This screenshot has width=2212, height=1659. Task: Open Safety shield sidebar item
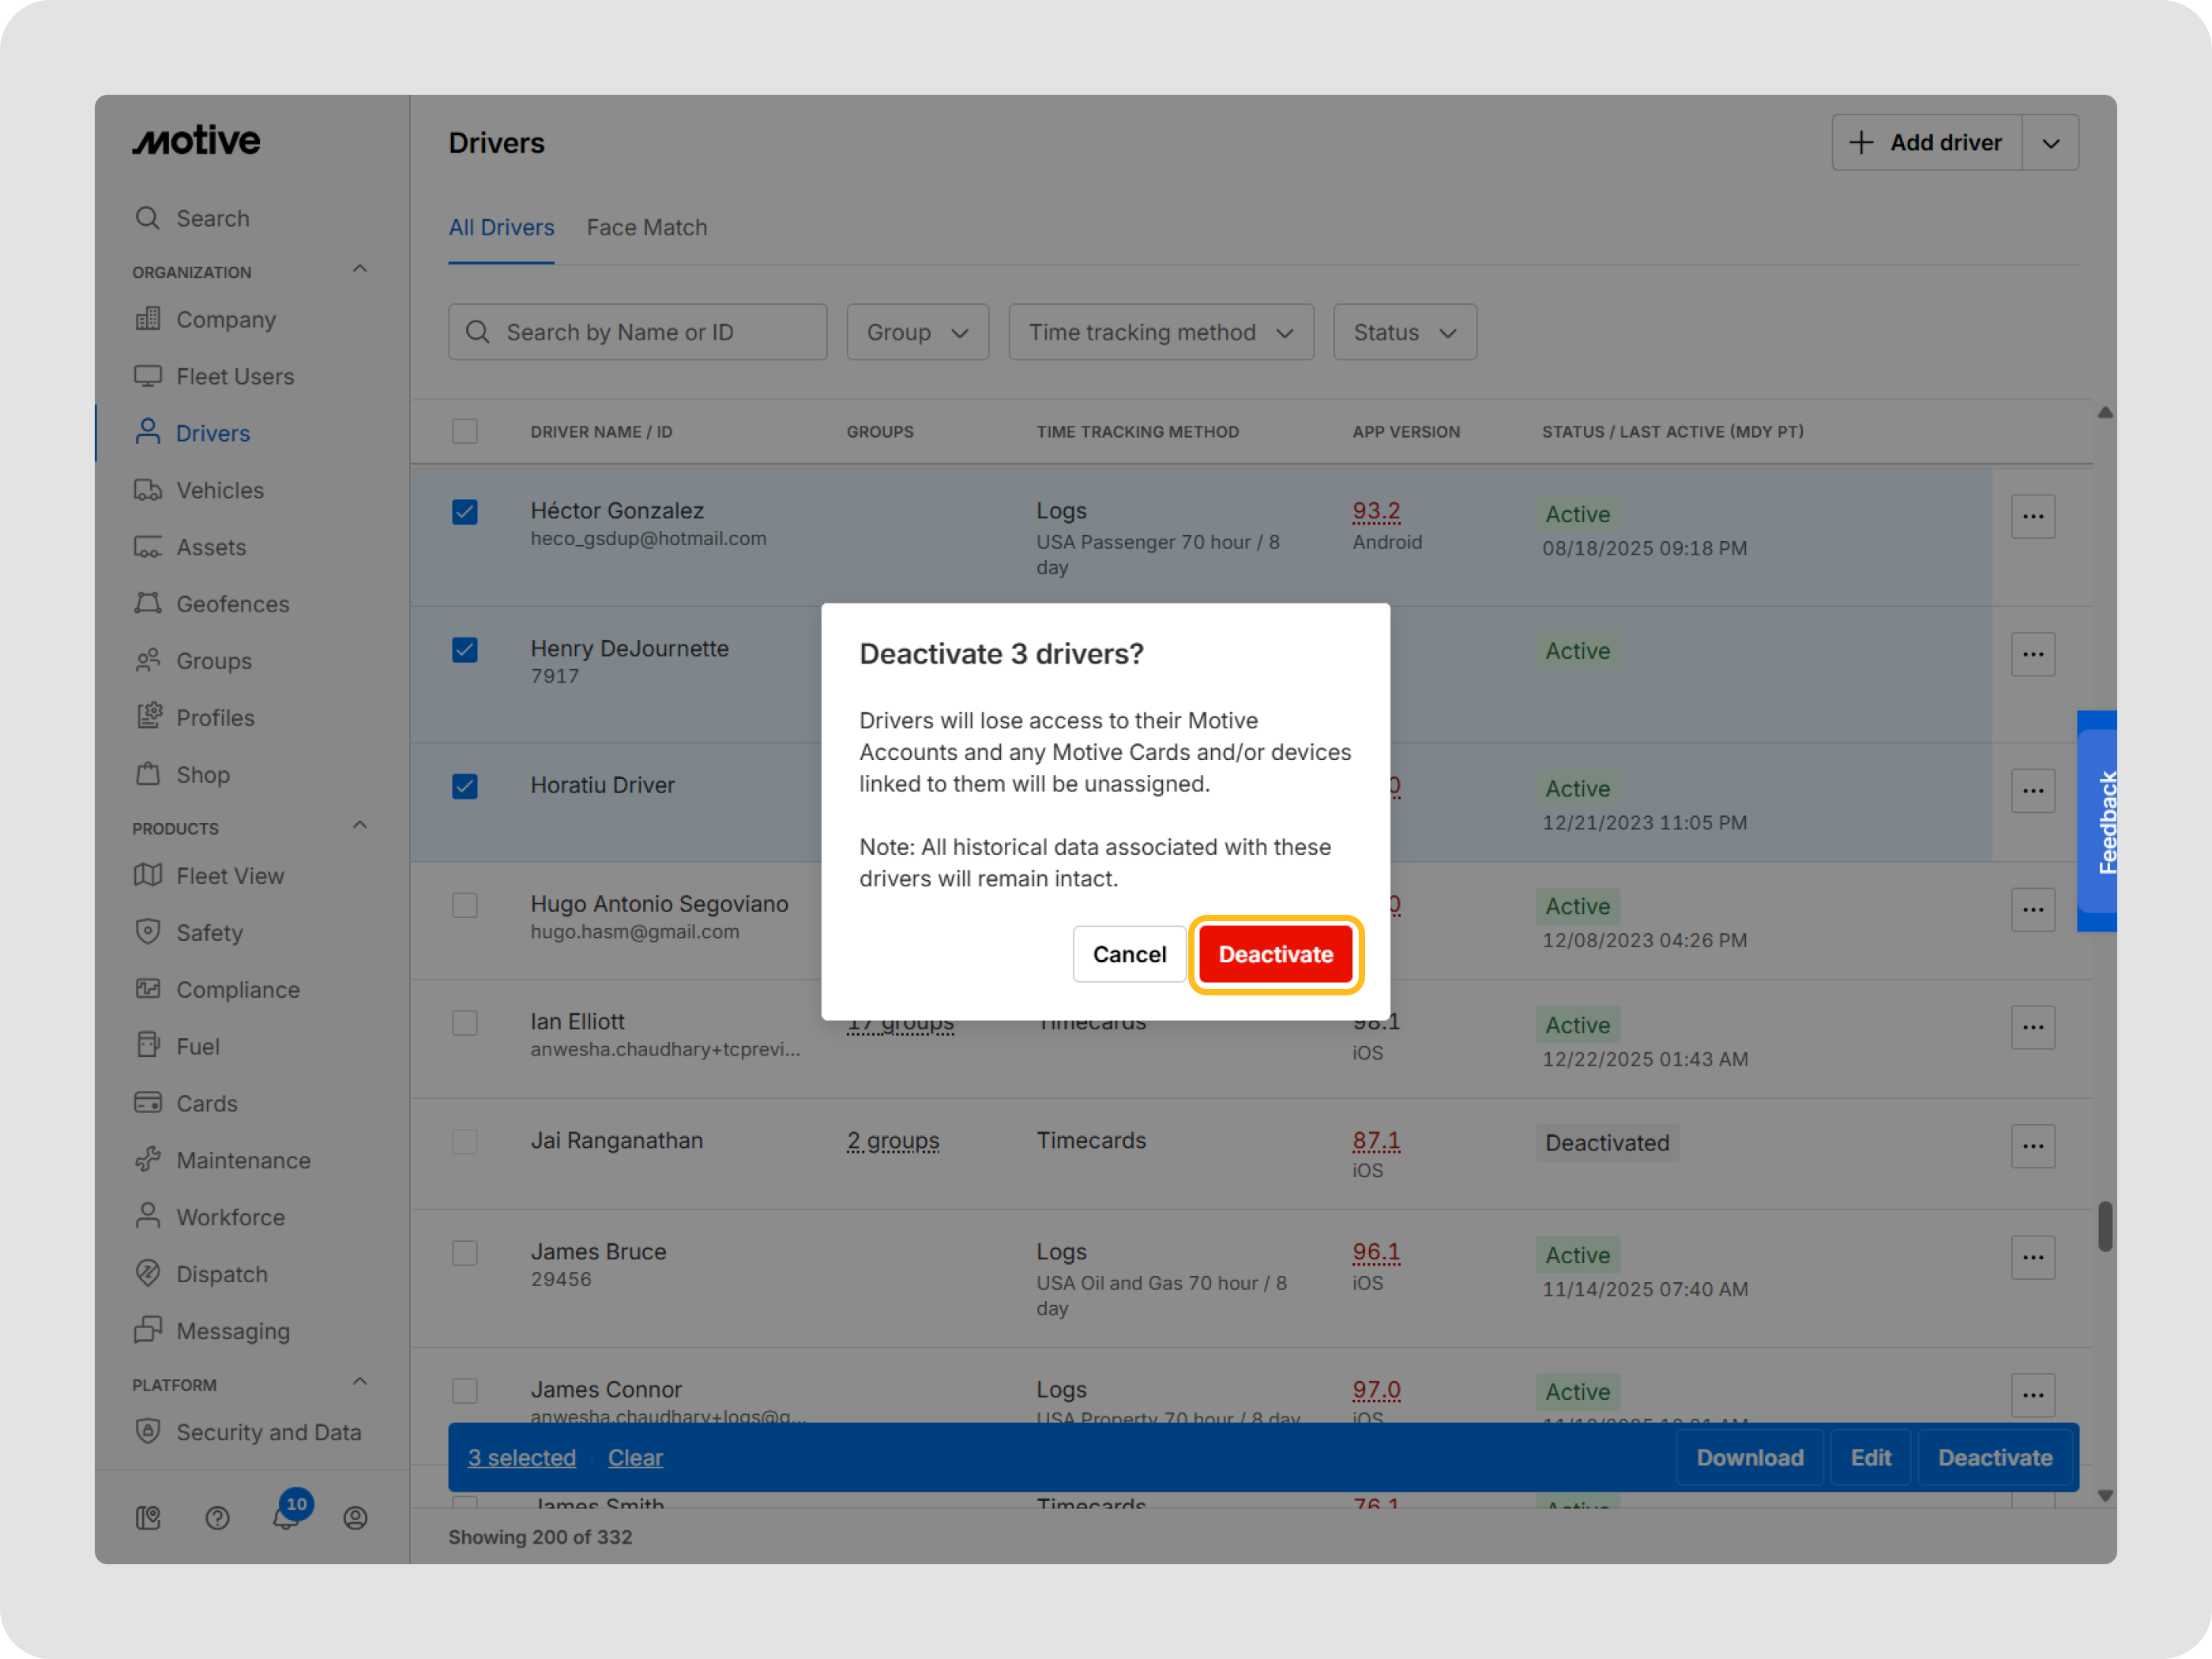coord(209,932)
